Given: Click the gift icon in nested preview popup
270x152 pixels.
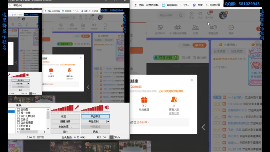Looking at the screenshot, I should (x=51, y=70).
